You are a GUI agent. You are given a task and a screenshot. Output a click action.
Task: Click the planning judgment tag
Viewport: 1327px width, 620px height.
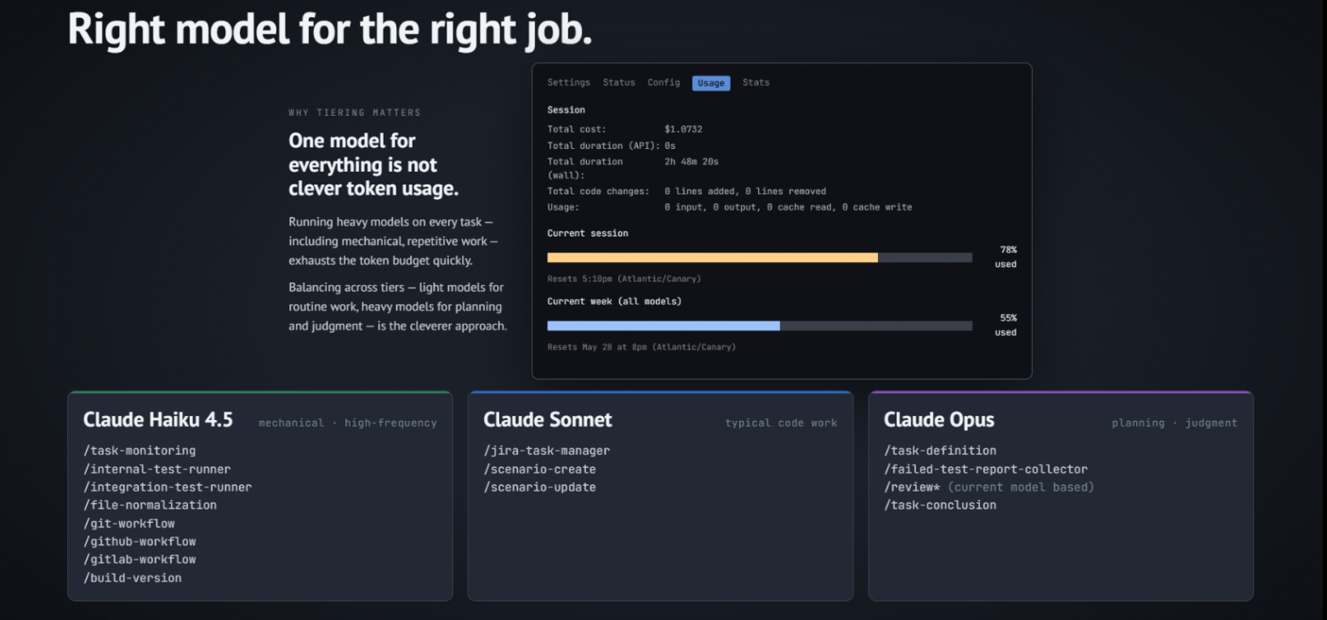1175,423
